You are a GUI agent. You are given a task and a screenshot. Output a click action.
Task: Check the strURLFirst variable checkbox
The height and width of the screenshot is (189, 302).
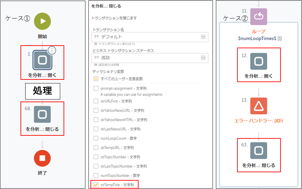[x=96, y=101]
